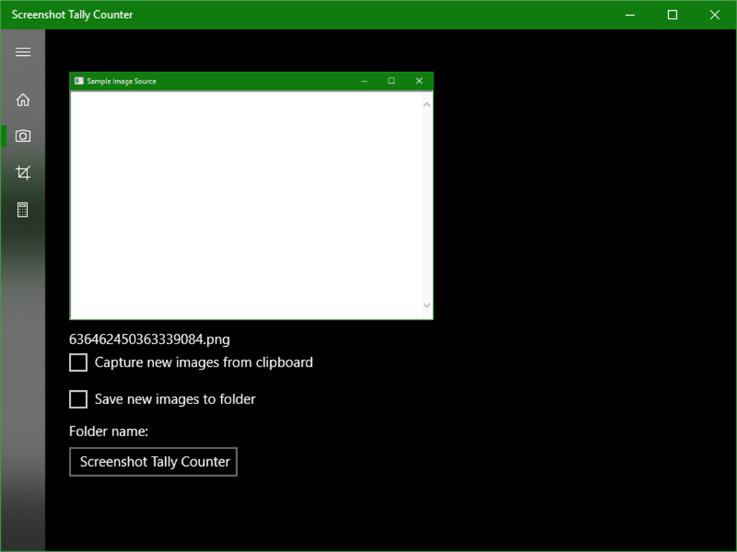Click minimize dash in Sample Image Source preview
The image size is (737, 552).
[364, 81]
